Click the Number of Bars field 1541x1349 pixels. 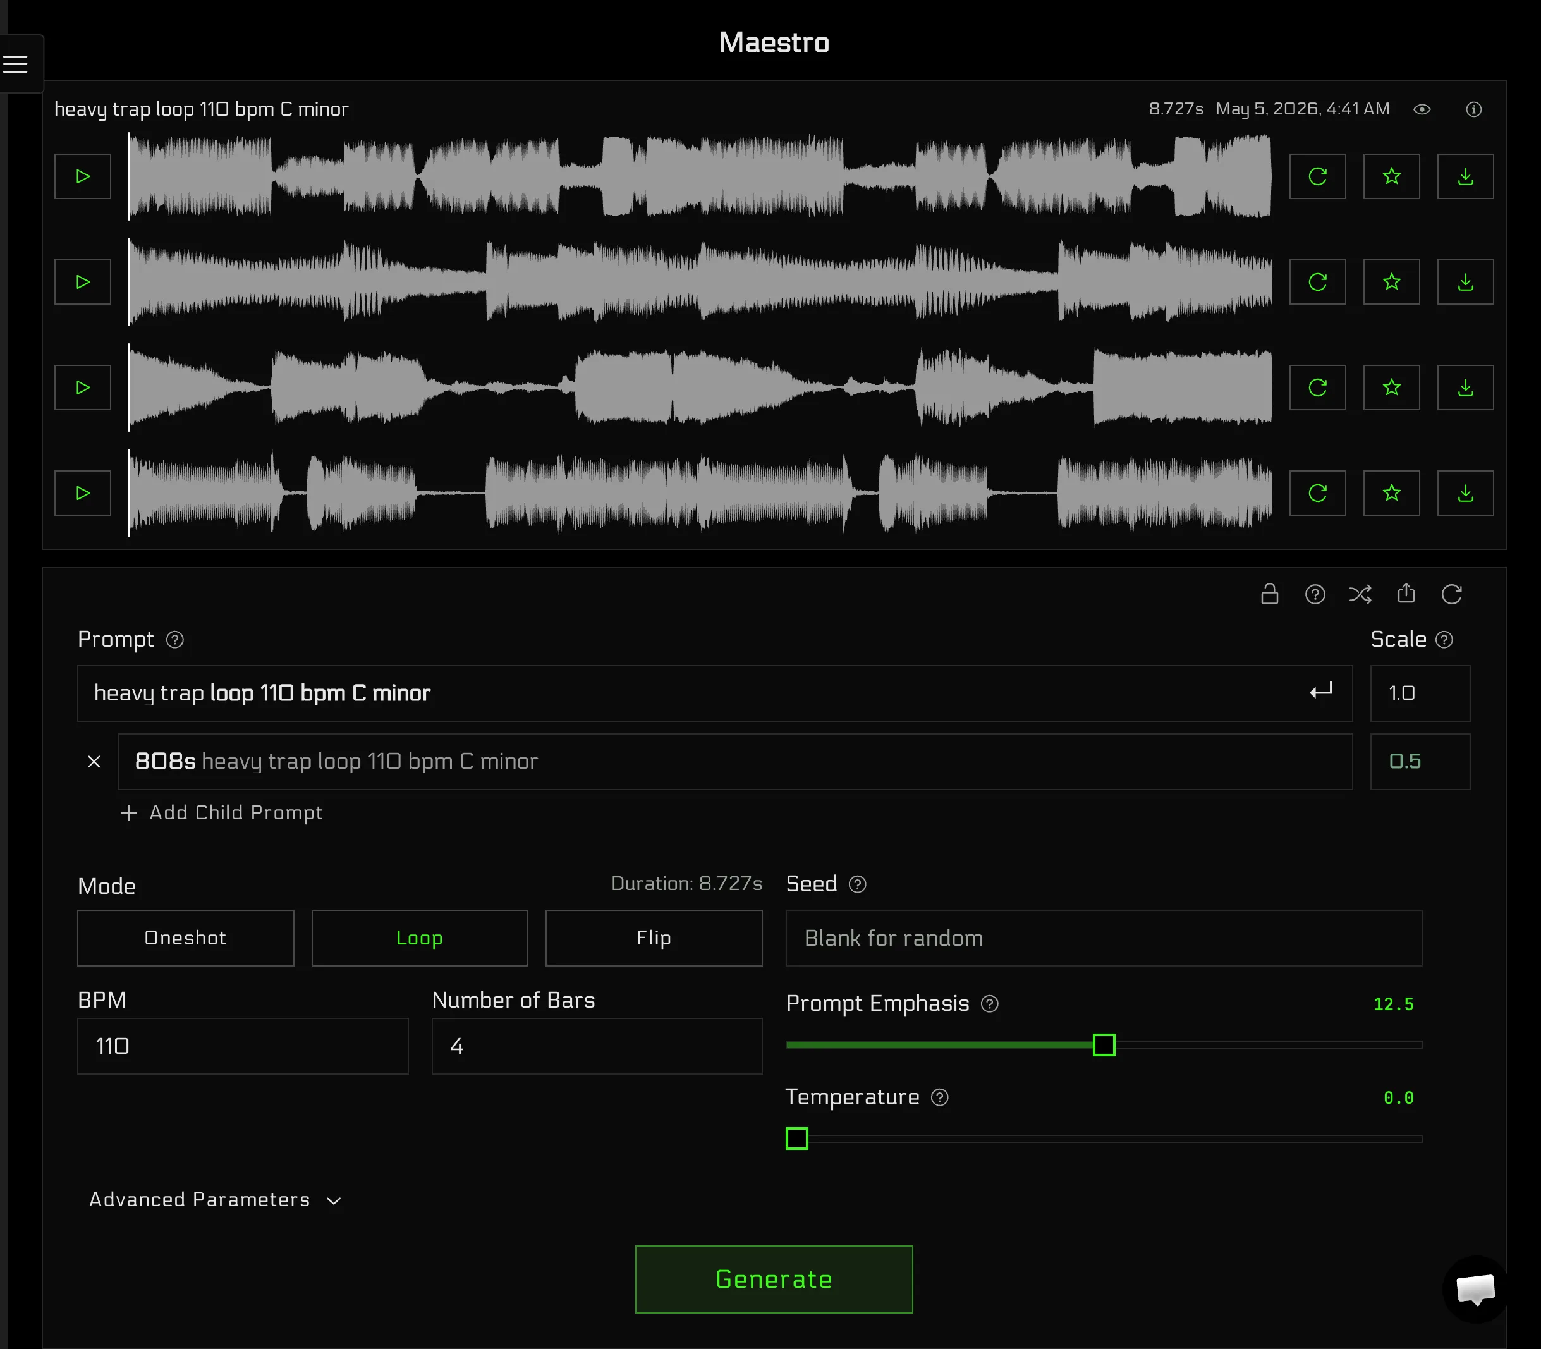[596, 1046]
